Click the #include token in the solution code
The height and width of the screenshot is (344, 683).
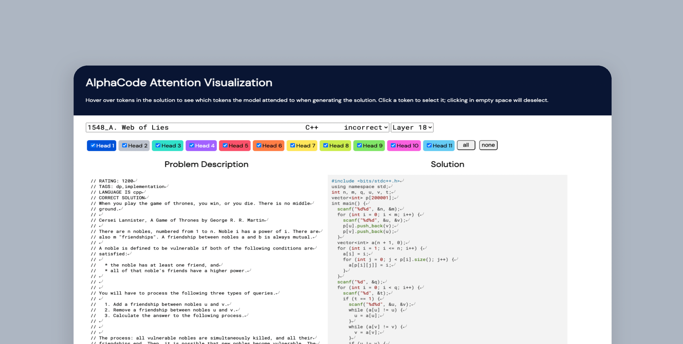pyautogui.click(x=342, y=181)
